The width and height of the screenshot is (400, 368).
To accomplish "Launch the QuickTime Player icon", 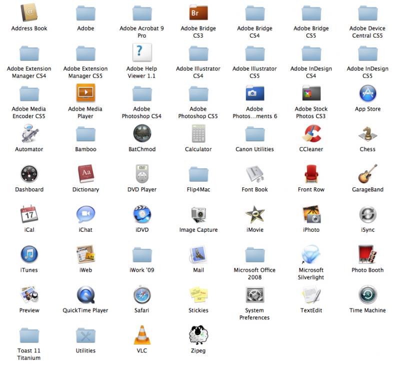I will tap(85, 294).
